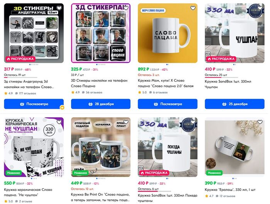This screenshot has height=204, width=270.
Task: Click the orange thumbs-up badge on first cart button
Action: coord(62,108)
